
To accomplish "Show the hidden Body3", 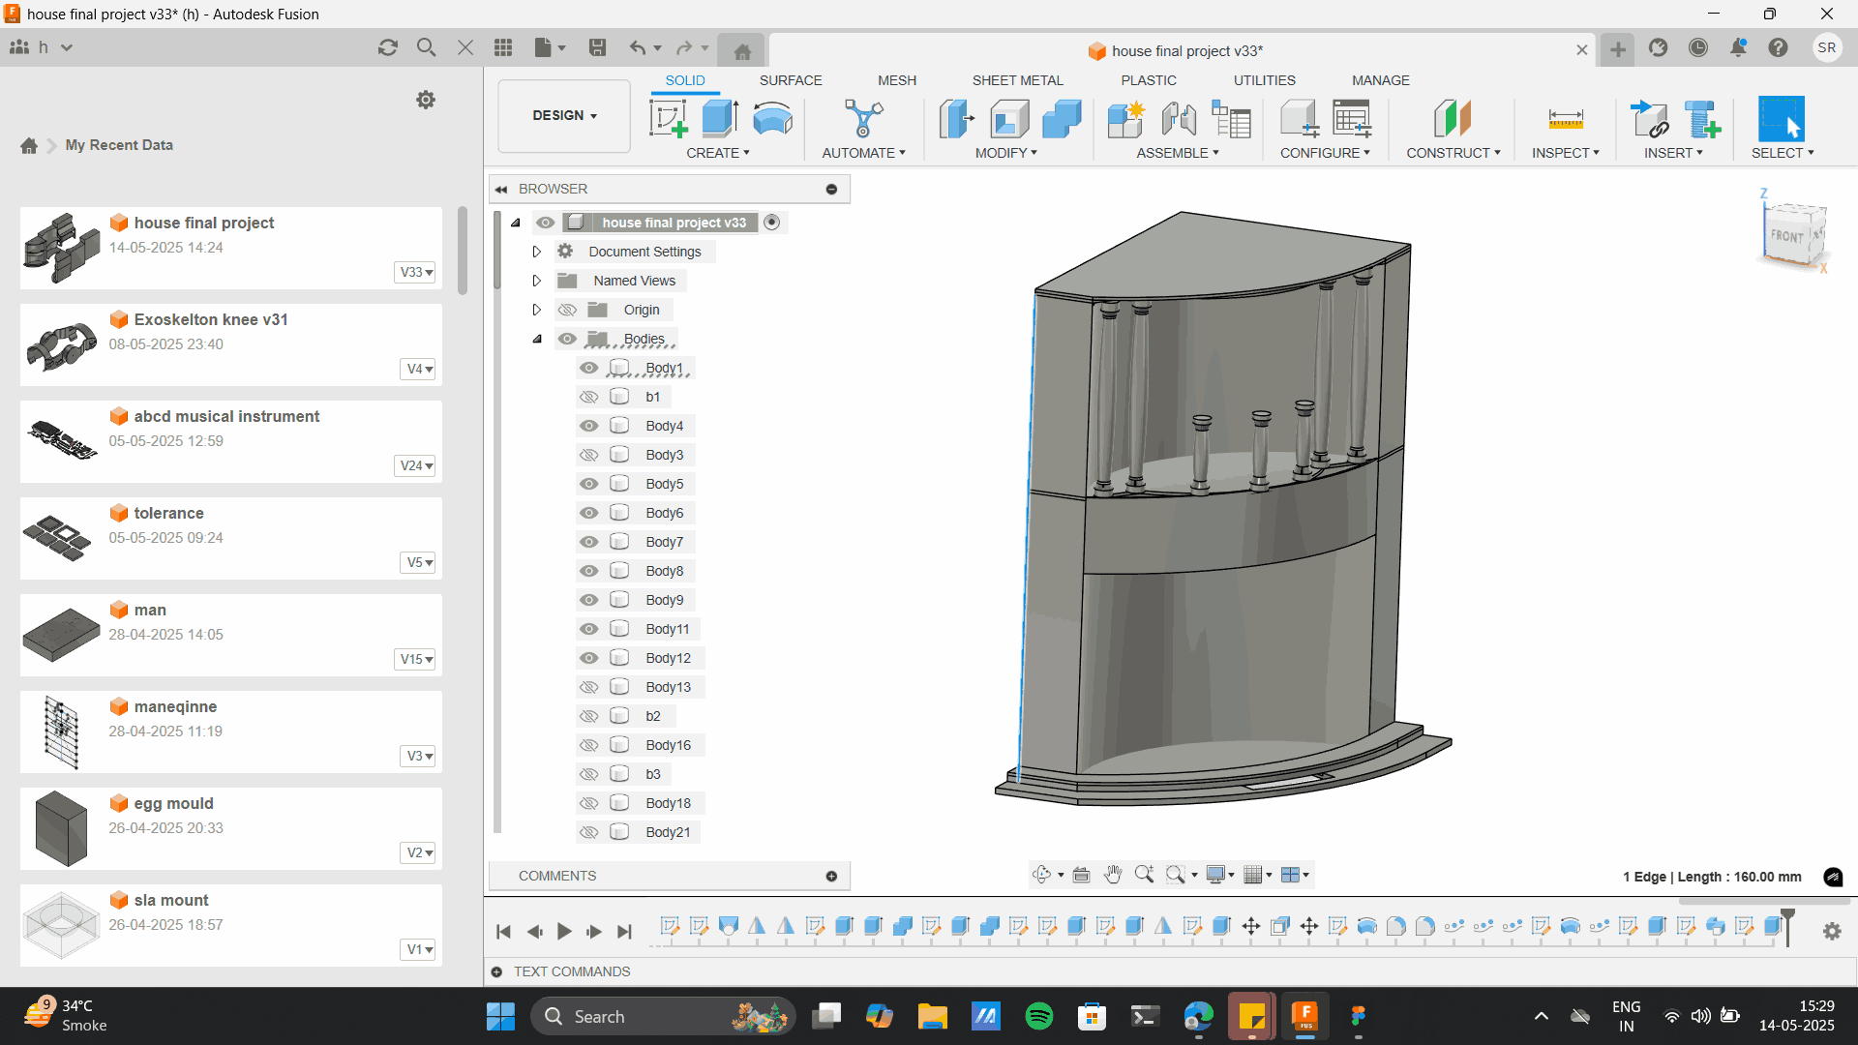I will coord(588,455).
